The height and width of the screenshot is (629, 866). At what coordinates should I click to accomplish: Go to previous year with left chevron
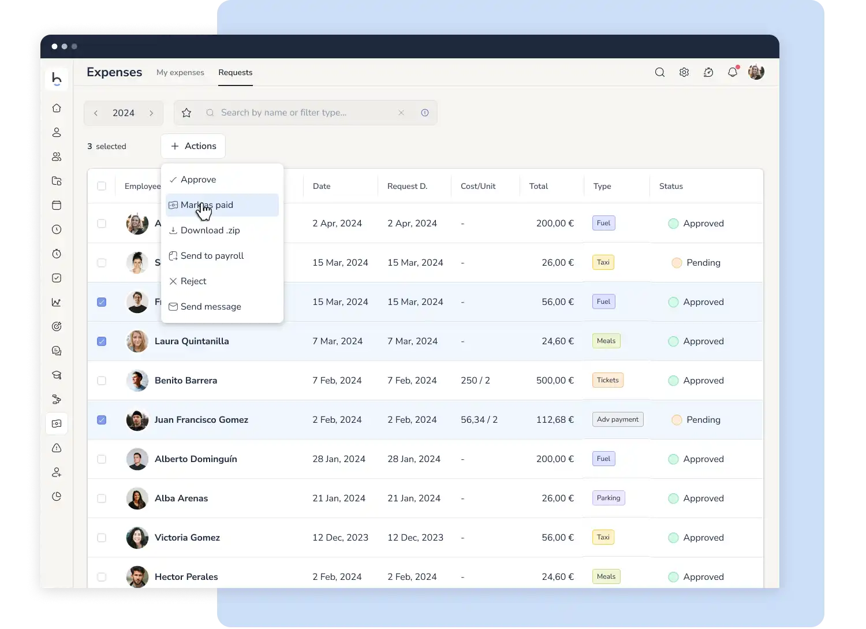click(x=96, y=113)
